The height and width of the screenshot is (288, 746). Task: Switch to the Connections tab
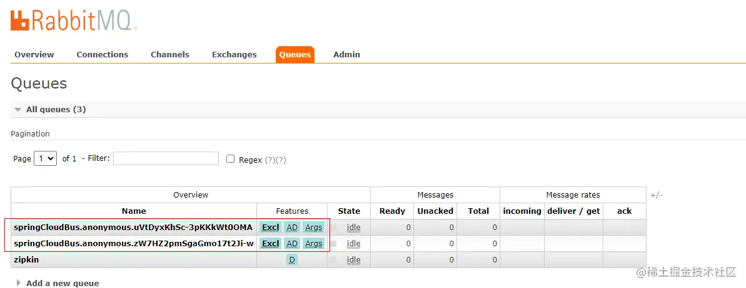[x=103, y=55]
